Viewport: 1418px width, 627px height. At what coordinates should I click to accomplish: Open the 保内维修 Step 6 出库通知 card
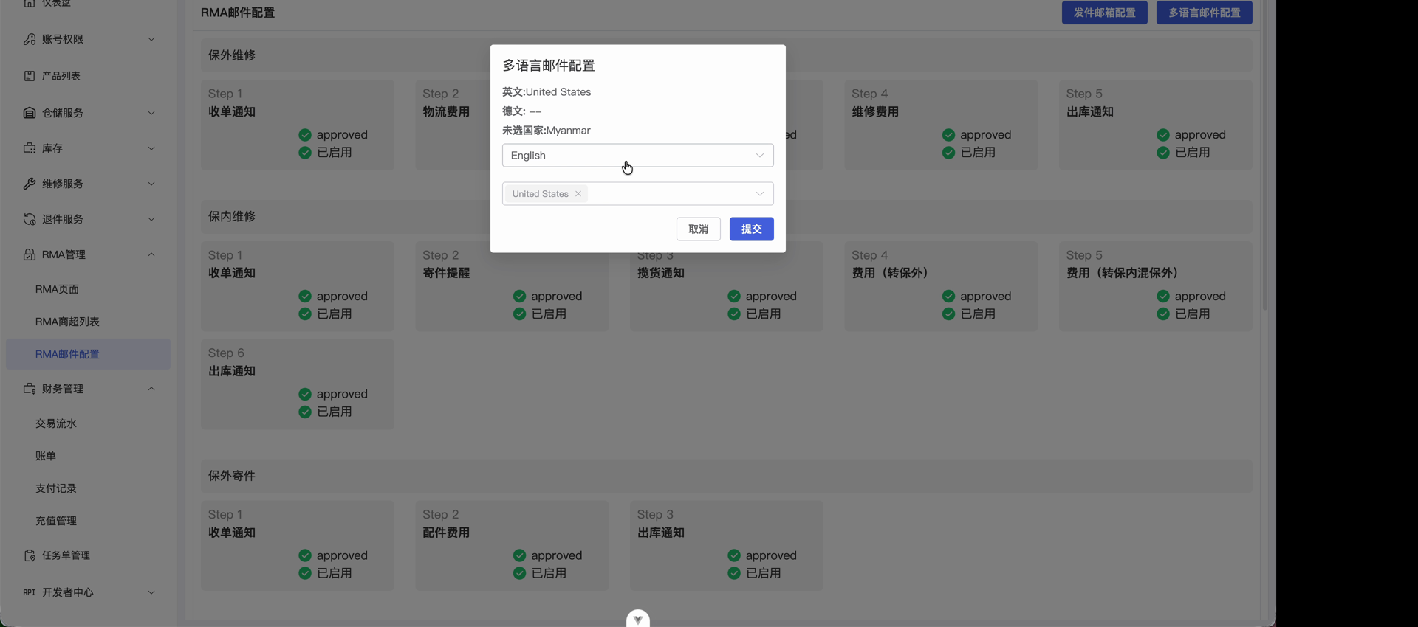click(298, 384)
